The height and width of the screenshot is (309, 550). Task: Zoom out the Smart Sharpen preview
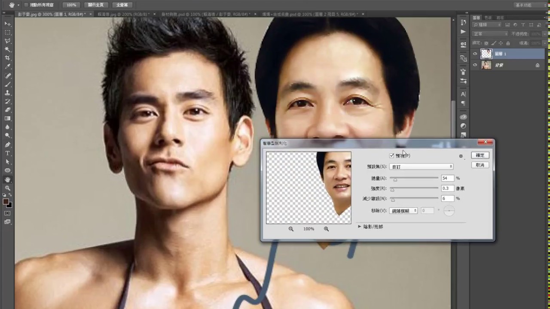(x=291, y=229)
